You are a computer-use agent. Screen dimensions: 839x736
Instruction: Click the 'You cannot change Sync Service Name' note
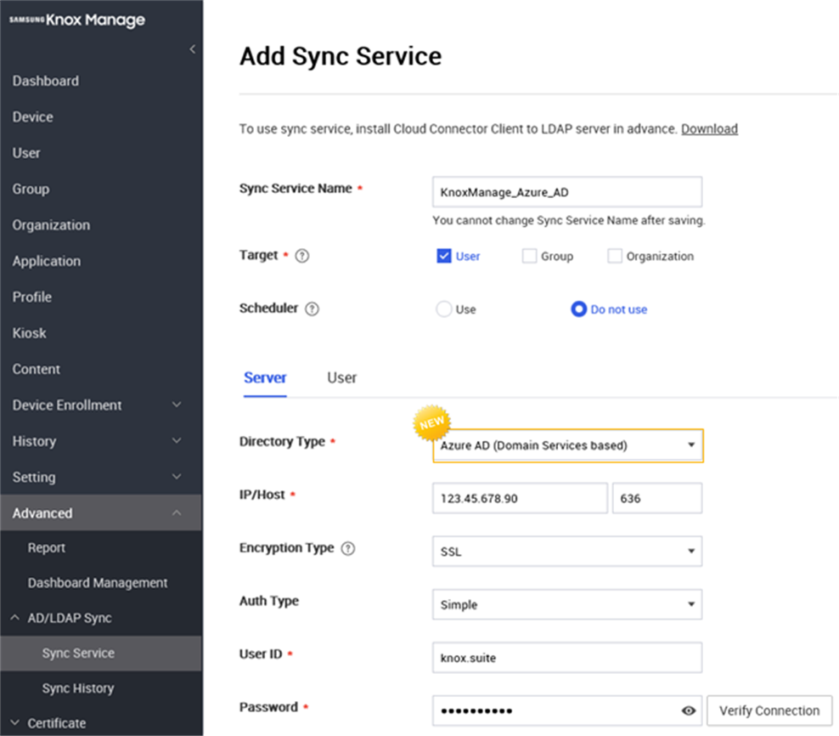pyautogui.click(x=569, y=220)
